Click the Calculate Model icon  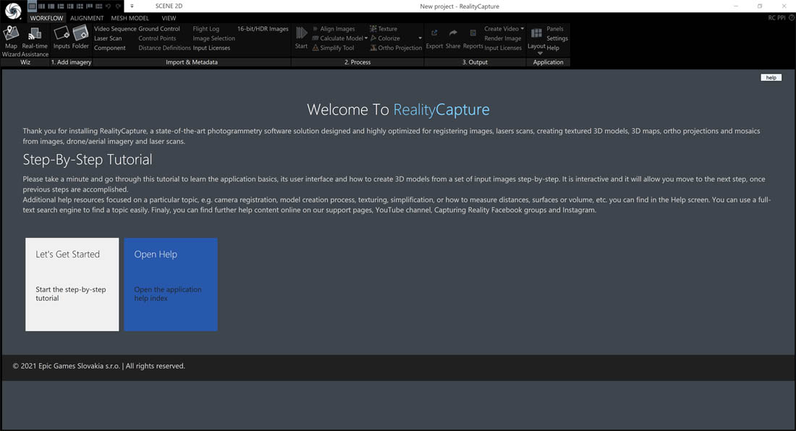(x=316, y=38)
